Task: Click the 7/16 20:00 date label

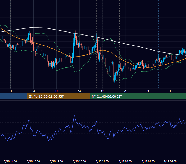Action: click(79, 161)
